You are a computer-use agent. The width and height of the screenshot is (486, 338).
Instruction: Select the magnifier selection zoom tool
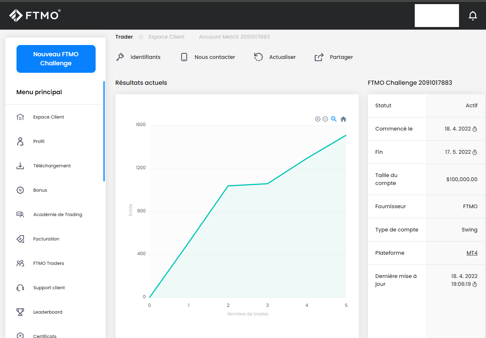pos(334,119)
